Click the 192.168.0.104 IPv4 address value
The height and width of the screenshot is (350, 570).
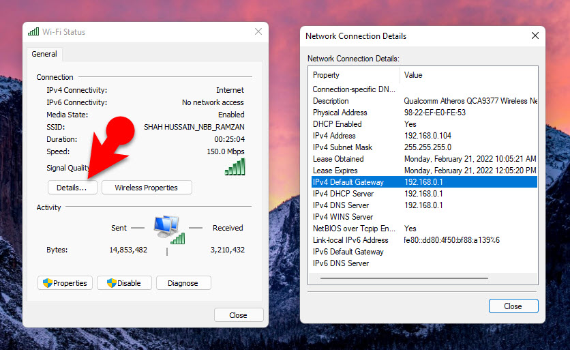tap(427, 136)
